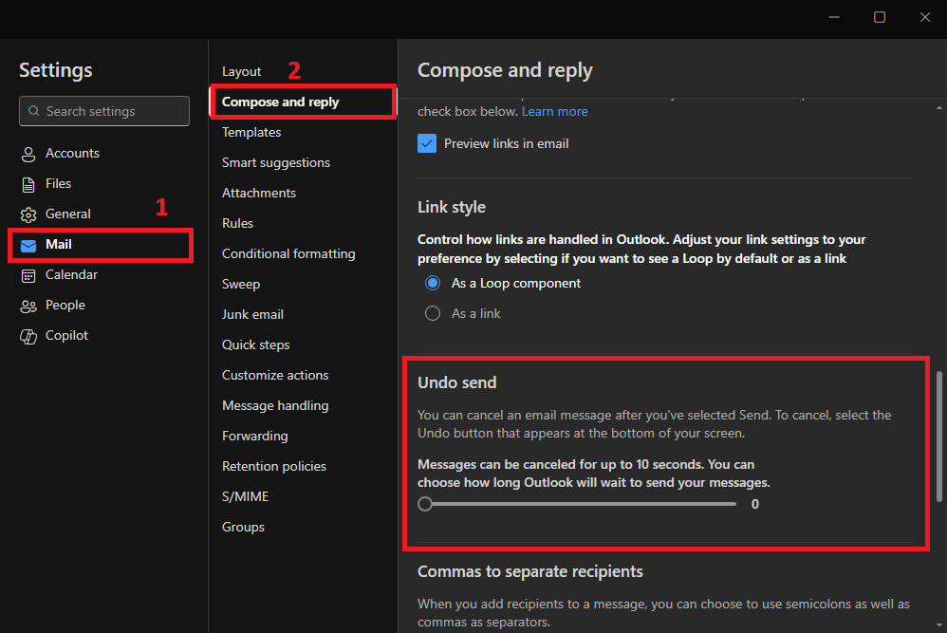Select the Copilot category label
The image size is (947, 633).
(67, 335)
